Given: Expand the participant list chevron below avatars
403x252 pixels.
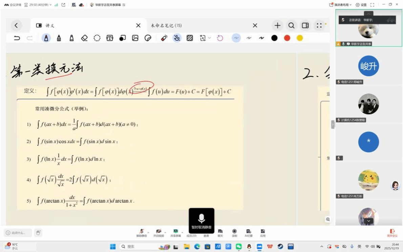Looking at the screenshot, I should [368, 221].
